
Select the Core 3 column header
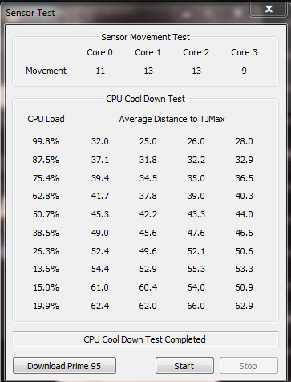244,52
